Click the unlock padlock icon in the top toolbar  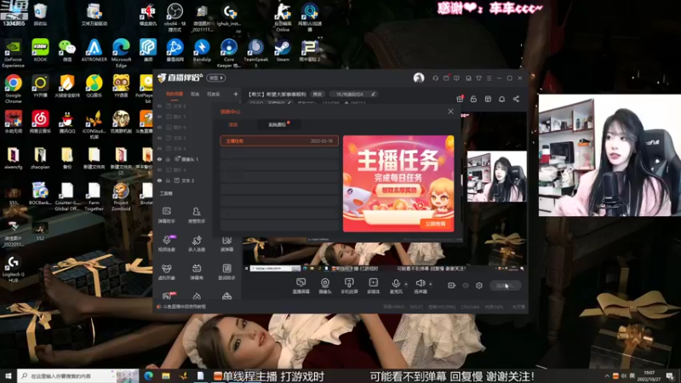point(473,99)
